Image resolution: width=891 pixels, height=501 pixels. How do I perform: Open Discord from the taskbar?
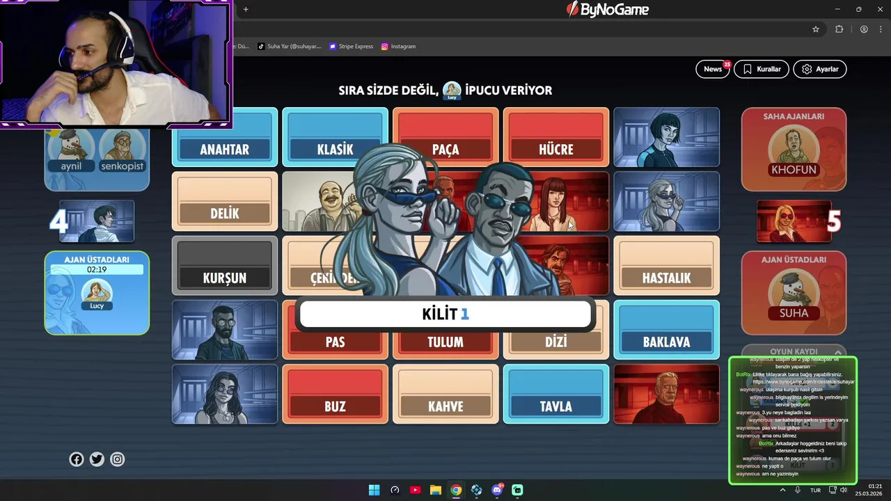tap(497, 490)
